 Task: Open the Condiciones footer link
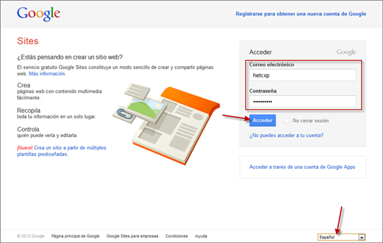coord(177,236)
